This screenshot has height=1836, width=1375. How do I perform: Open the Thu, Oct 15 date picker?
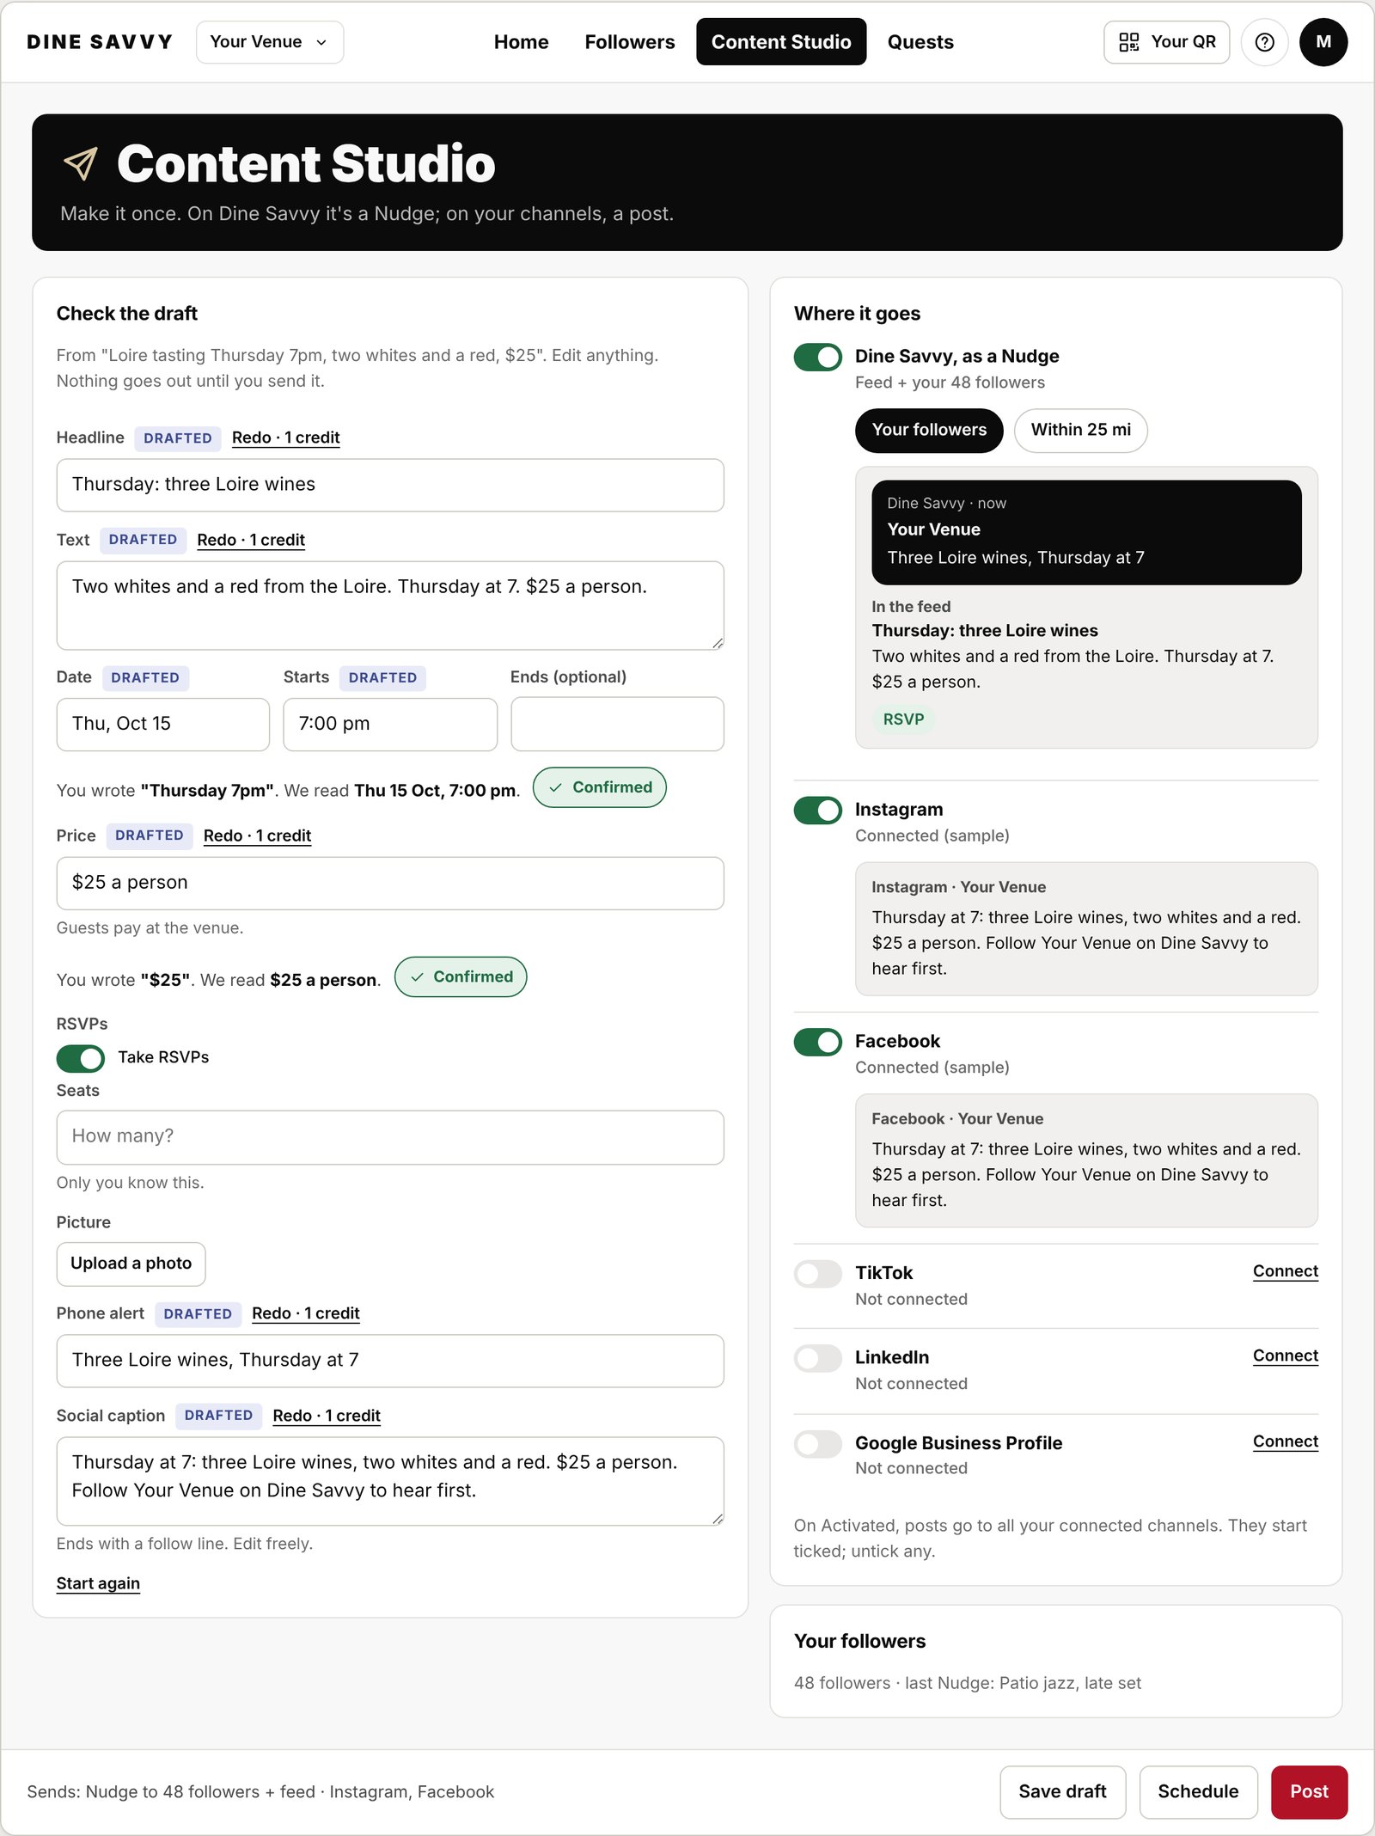(163, 724)
